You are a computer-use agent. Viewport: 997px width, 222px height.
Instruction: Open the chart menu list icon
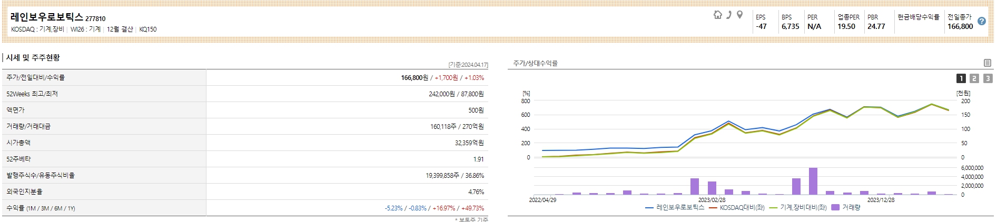point(988,63)
